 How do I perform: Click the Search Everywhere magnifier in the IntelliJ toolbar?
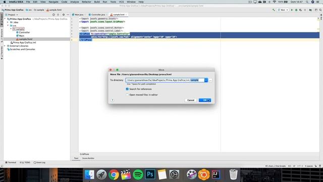click(x=320, y=10)
